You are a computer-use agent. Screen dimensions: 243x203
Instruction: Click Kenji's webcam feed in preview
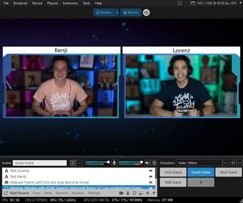pyautogui.click(x=62, y=86)
